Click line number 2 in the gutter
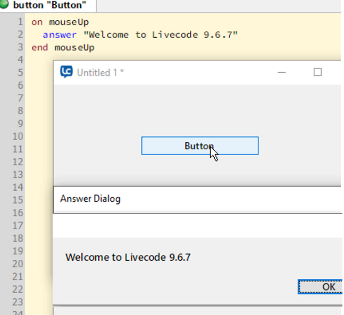344x315 pixels. [x=20, y=35]
